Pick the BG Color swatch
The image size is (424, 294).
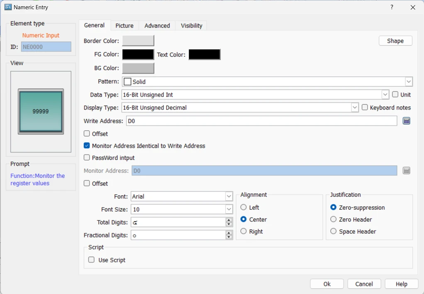pyautogui.click(x=138, y=68)
